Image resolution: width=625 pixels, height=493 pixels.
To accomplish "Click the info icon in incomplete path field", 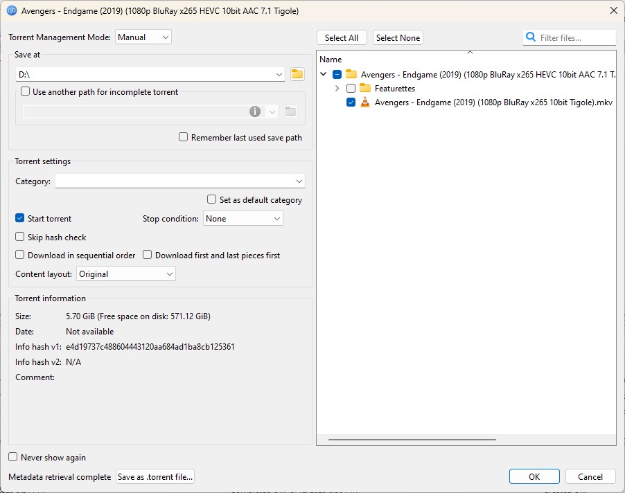I will point(255,111).
